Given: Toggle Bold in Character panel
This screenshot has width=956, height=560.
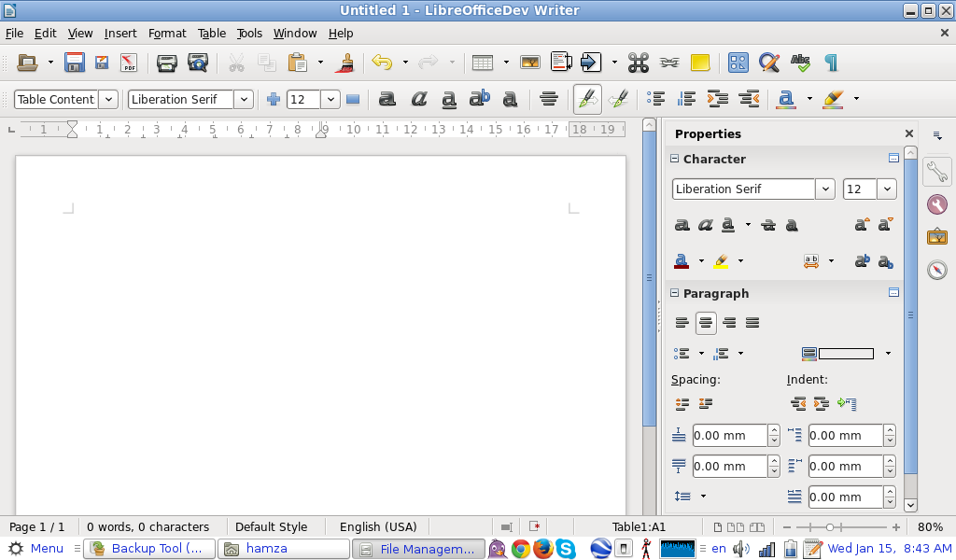Looking at the screenshot, I should [682, 224].
